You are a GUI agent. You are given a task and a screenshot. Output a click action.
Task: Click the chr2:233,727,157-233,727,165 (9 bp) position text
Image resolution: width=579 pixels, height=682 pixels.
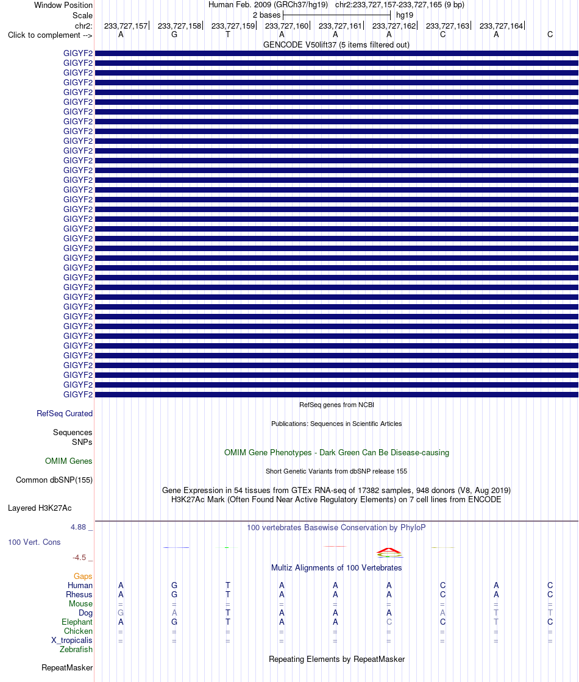point(399,5)
